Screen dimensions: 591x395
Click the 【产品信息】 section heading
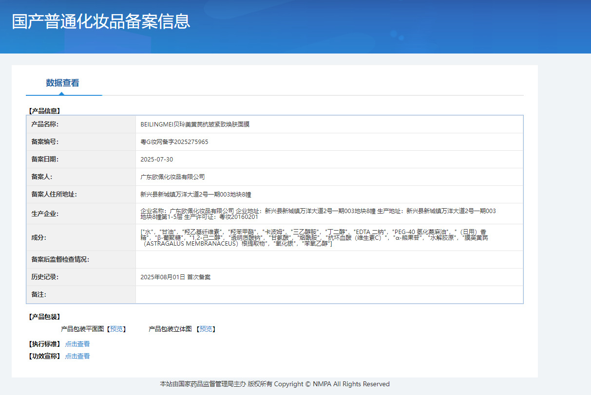click(44, 111)
